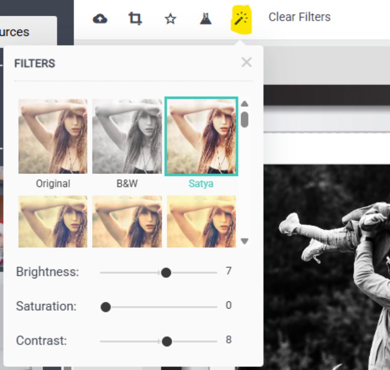Choose last filter in second row
The height and width of the screenshot is (370, 390).
tap(201, 221)
